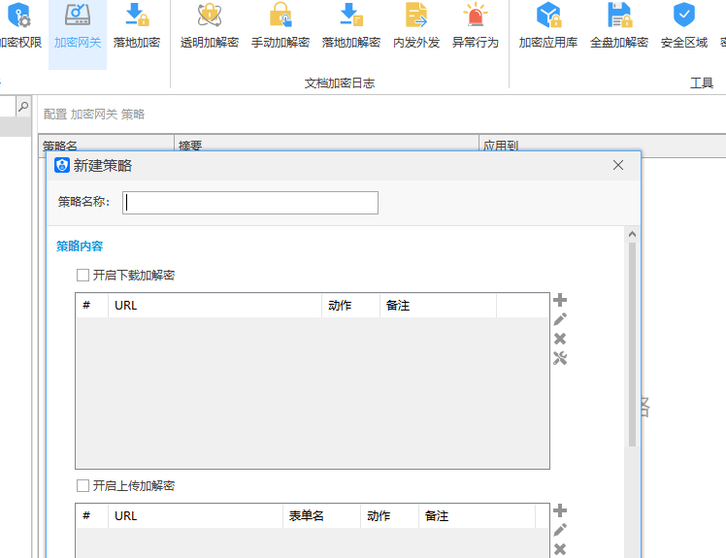The height and width of the screenshot is (558, 726).
Task: Click the wrench tools icon beside download table
Action: point(560,358)
